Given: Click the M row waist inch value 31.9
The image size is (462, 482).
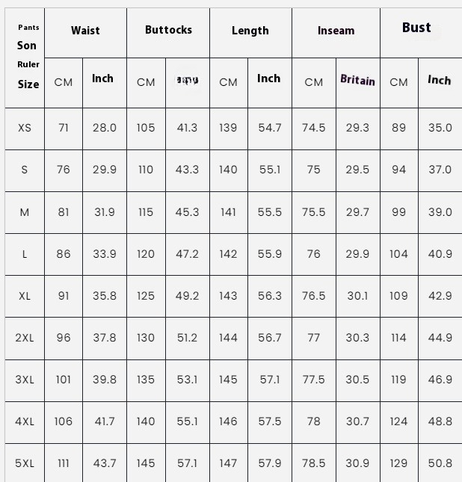Looking at the screenshot, I should point(105,212).
